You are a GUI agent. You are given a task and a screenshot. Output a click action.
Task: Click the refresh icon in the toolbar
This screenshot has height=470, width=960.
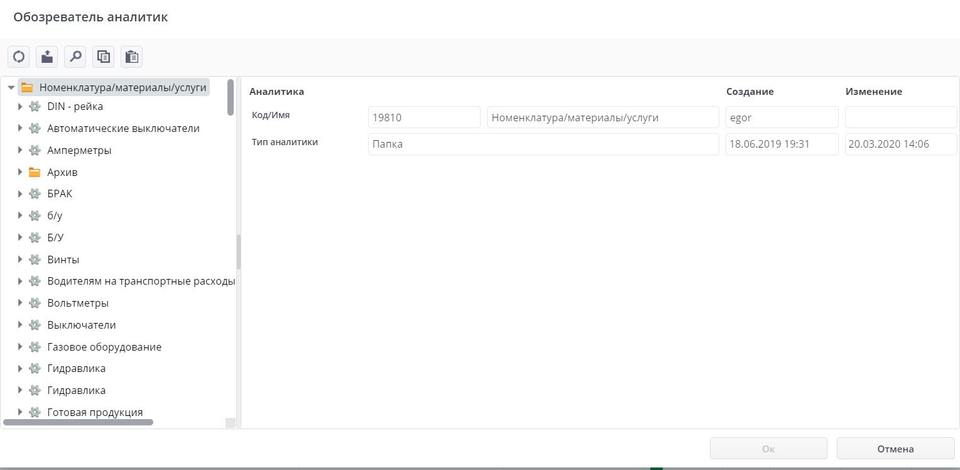19,57
